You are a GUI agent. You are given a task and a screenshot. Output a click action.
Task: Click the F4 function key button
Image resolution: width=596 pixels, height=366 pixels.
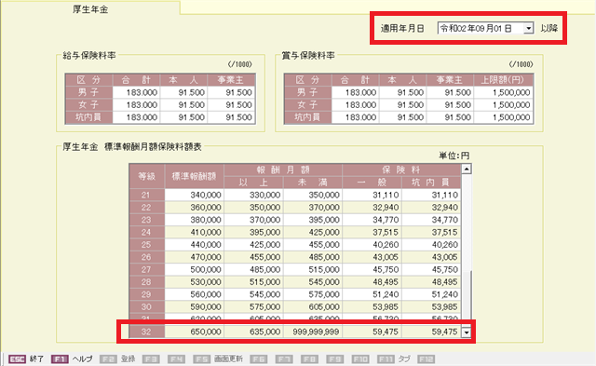(x=177, y=359)
